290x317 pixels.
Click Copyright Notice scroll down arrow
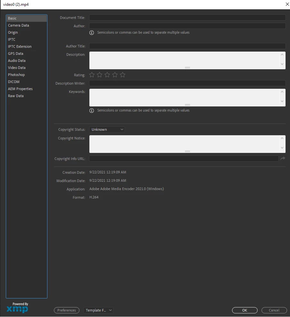point(282,148)
